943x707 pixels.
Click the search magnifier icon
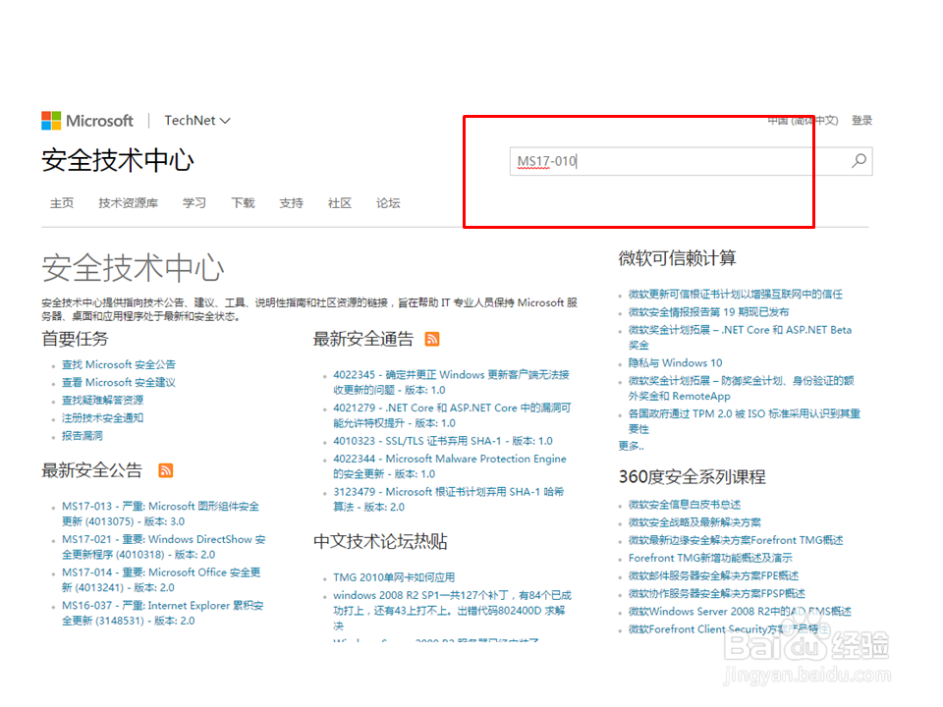[859, 161]
